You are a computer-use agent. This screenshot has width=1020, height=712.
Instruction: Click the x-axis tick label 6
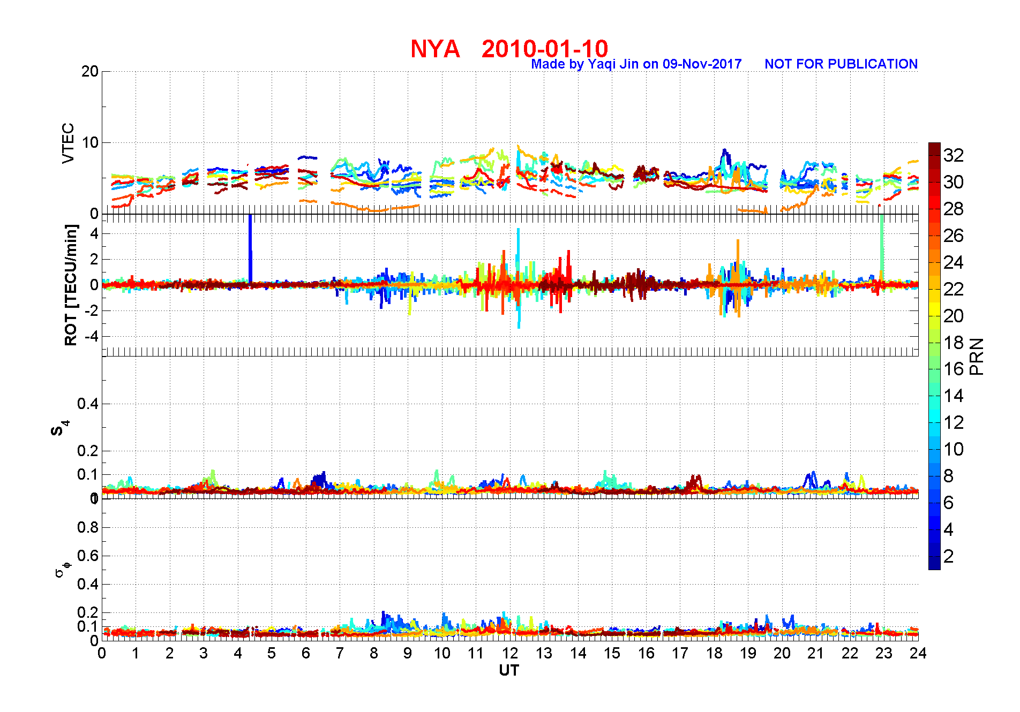tap(306, 653)
